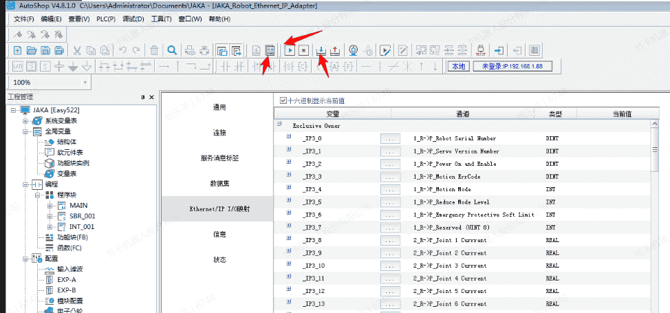Image resolution: width=670 pixels, height=313 pixels.
Task: Open the zoom 100% dropdown
Action: 85,82
